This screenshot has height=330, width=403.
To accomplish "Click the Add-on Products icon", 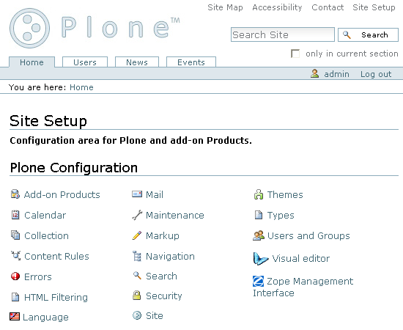I will (15, 194).
